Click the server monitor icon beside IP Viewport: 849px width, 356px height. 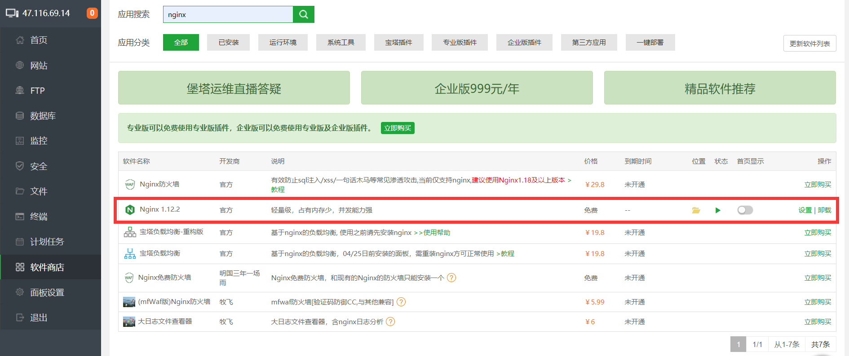12,13
